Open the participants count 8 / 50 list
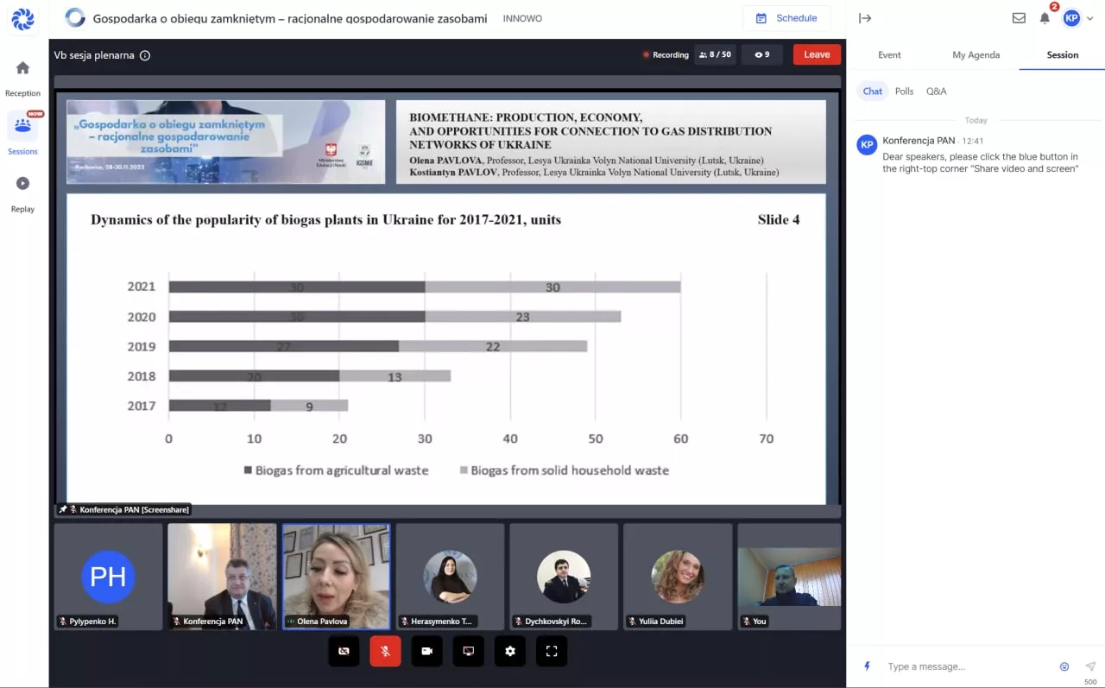Screen dimensions: 1105x688 [715, 54]
